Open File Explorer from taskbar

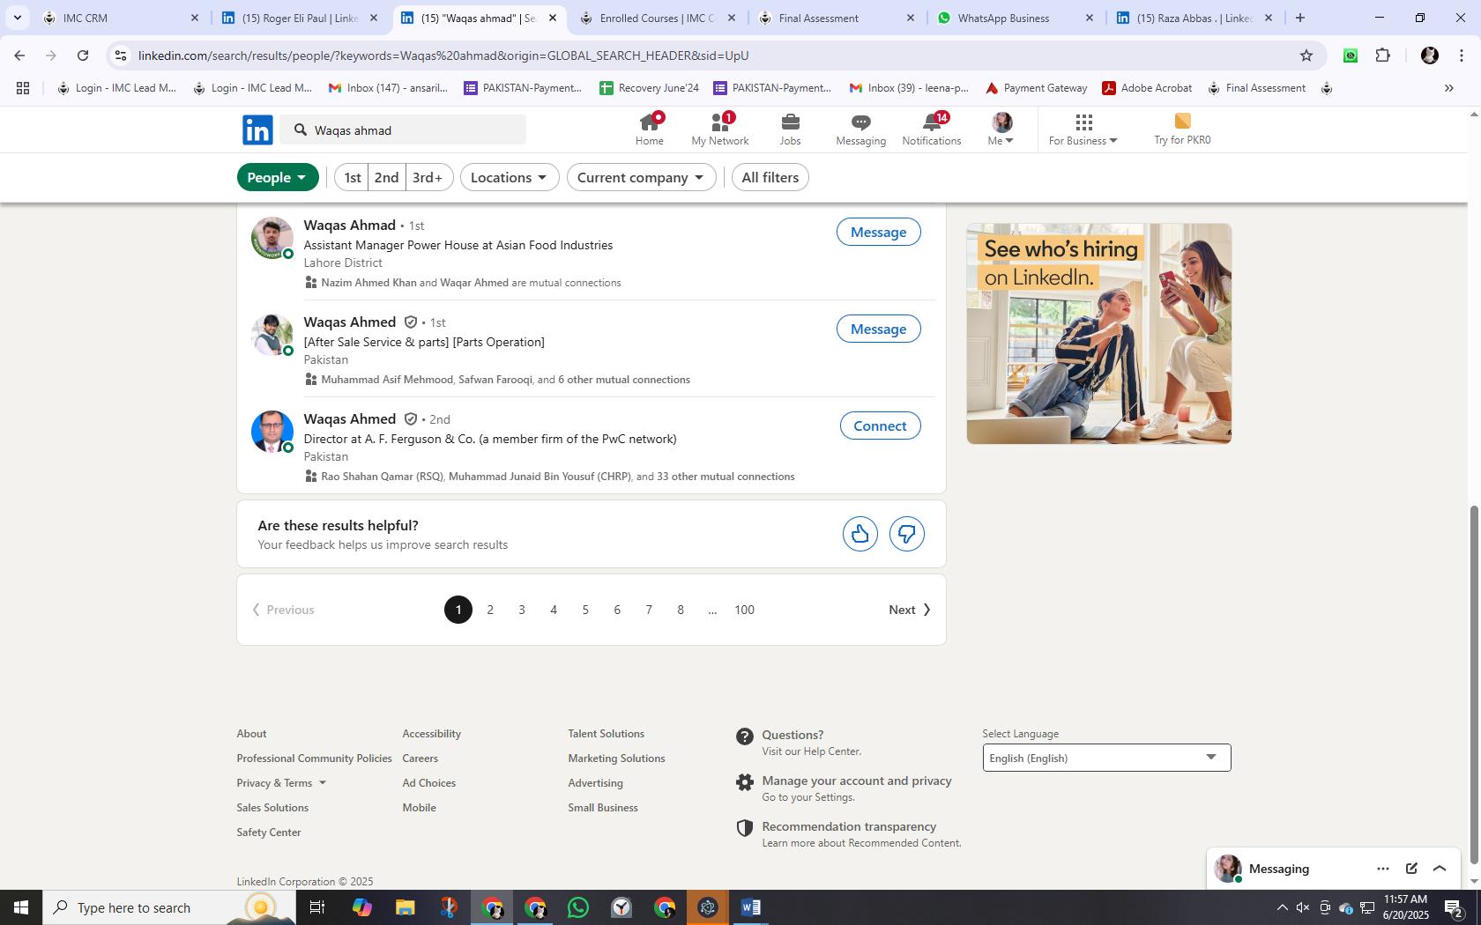405,907
